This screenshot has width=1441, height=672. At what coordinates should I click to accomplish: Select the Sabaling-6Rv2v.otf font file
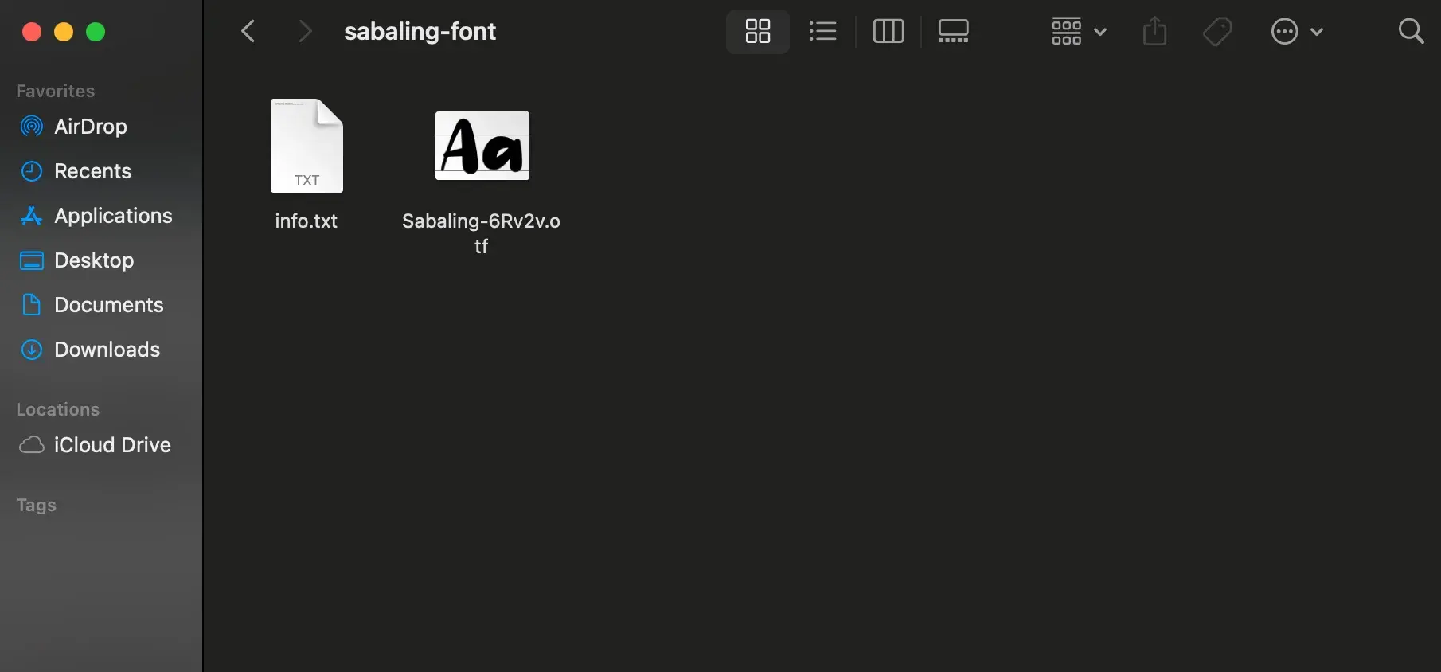click(482, 147)
